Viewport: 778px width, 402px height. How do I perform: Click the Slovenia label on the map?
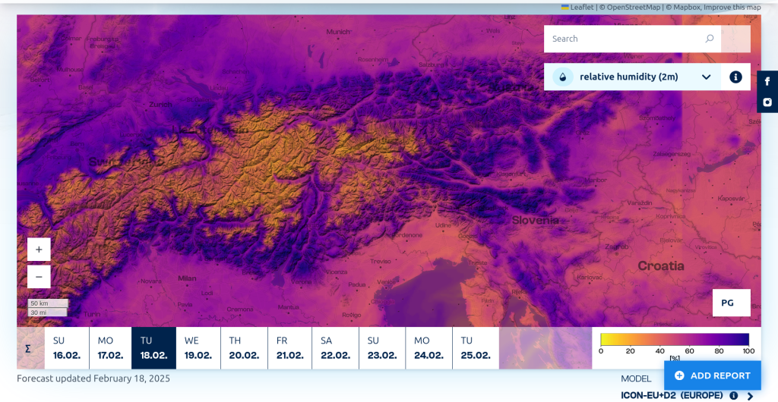535,220
